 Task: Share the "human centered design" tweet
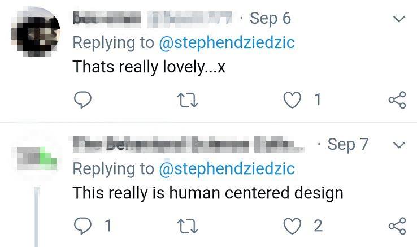tap(397, 226)
